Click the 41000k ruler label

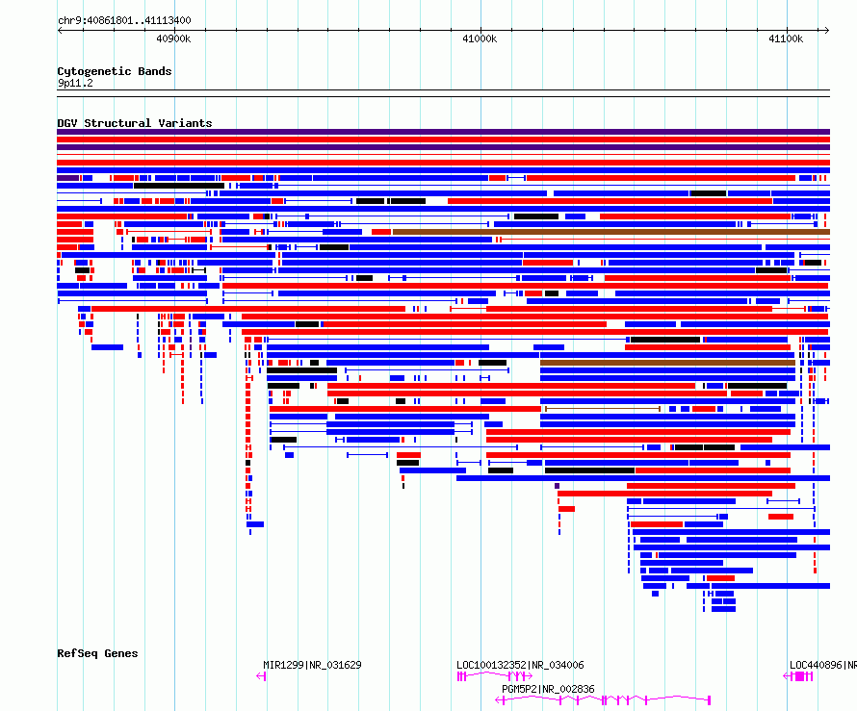point(480,38)
